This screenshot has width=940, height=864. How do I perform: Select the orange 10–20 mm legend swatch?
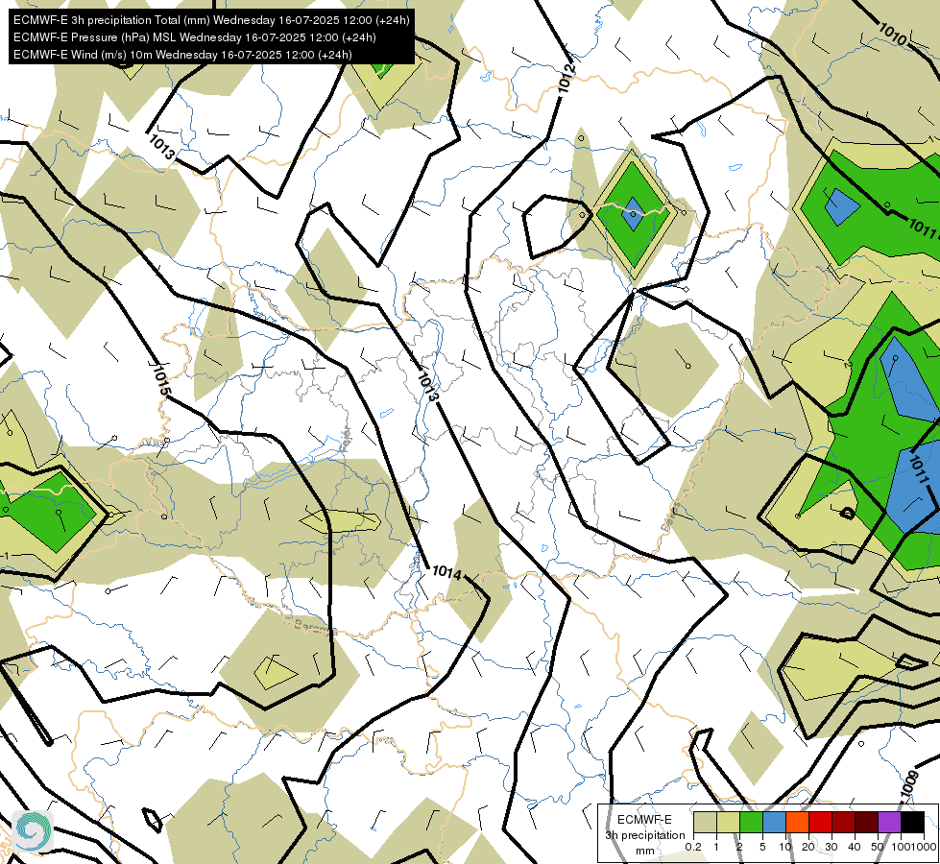[x=797, y=822]
